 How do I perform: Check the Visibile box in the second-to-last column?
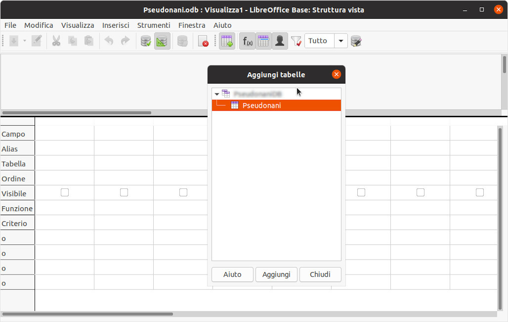click(x=421, y=192)
